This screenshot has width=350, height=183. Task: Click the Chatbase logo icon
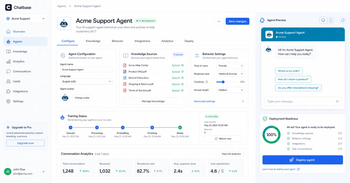click(8, 7)
